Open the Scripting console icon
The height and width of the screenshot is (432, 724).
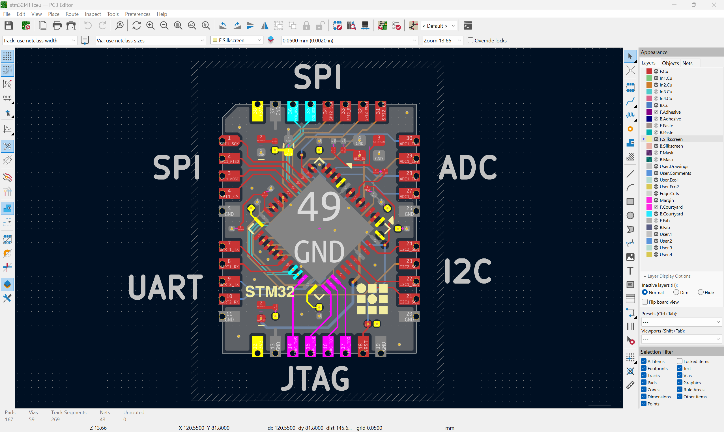[x=468, y=26]
